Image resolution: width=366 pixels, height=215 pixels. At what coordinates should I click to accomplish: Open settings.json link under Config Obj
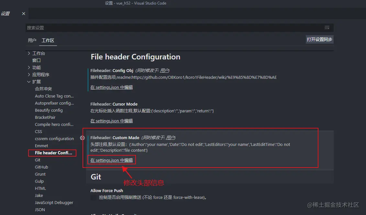click(112, 87)
